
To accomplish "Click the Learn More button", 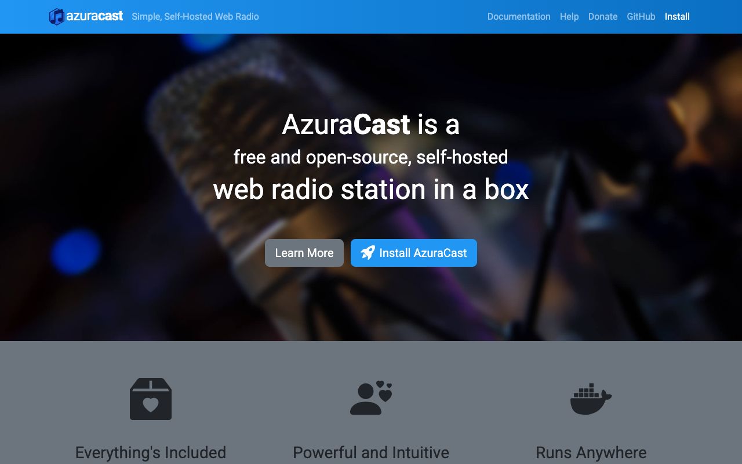I will point(304,253).
